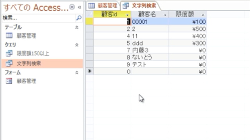Select the 顧客管理 form icon
The width and height of the screenshot is (250, 140).
pyautogui.click(x=9, y=81)
